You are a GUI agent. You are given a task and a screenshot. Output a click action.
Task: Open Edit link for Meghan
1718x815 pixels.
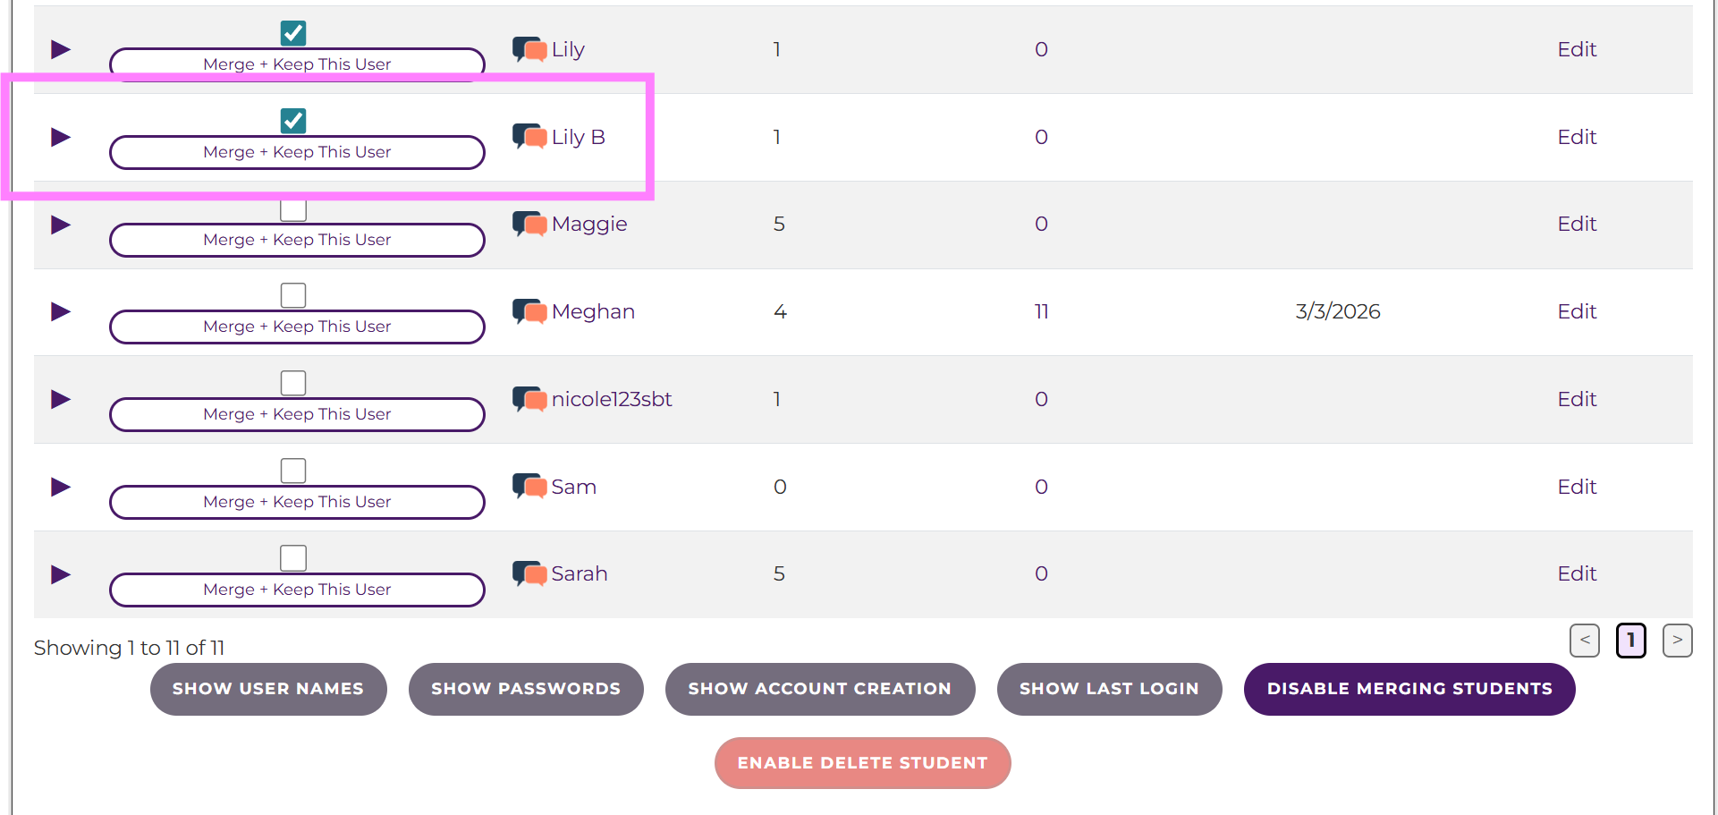[1576, 311]
